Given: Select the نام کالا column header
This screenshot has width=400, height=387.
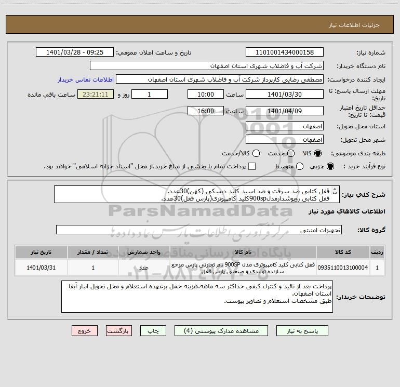Looking at the screenshot, I should (243, 252).
